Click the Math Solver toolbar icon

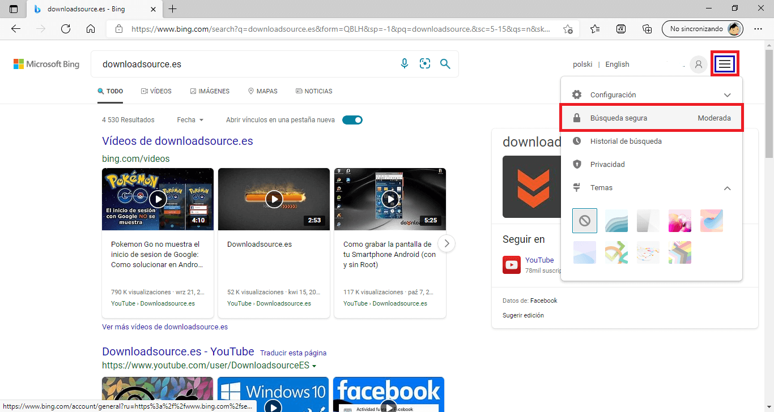(x=621, y=29)
